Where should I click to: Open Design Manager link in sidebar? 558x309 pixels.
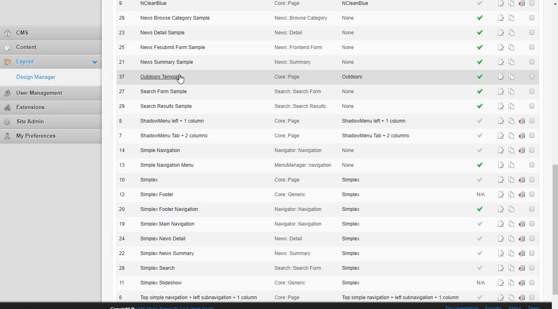click(36, 77)
